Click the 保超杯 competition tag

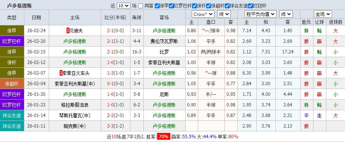tap(12, 84)
